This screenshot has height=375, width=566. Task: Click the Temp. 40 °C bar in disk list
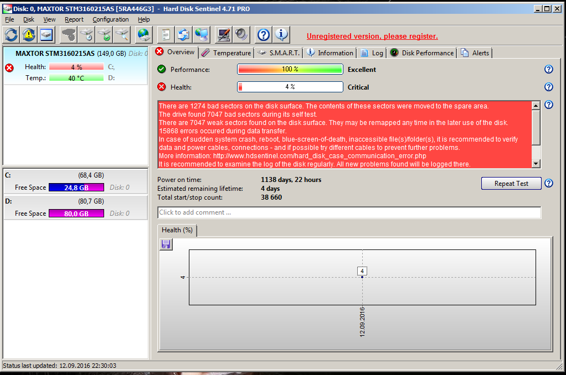(x=76, y=78)
